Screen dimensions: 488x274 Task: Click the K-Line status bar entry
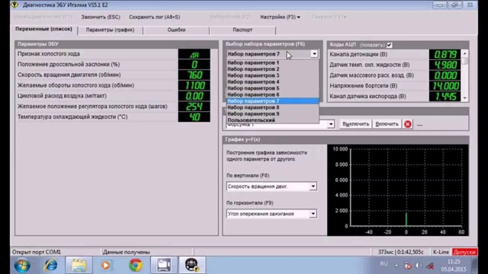441,252
